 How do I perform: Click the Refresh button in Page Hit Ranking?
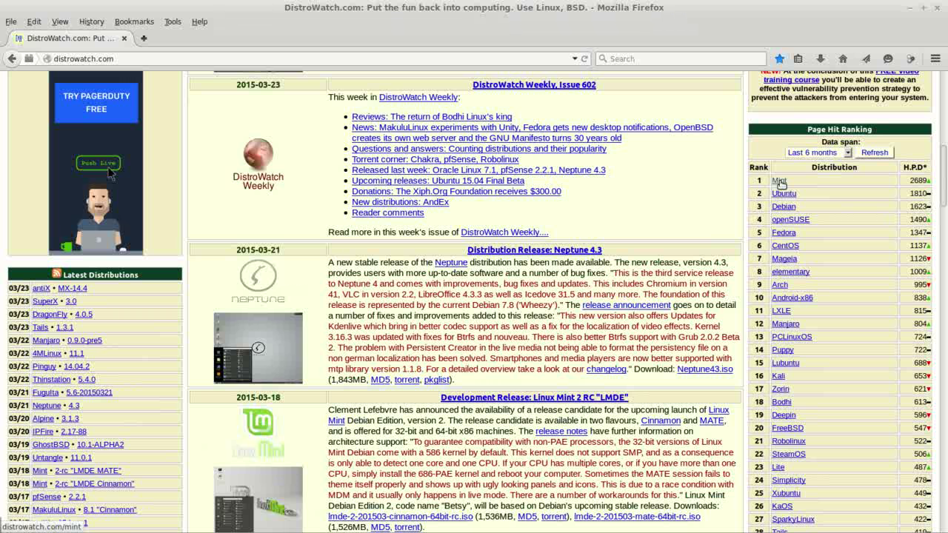[x=874, y=152]
